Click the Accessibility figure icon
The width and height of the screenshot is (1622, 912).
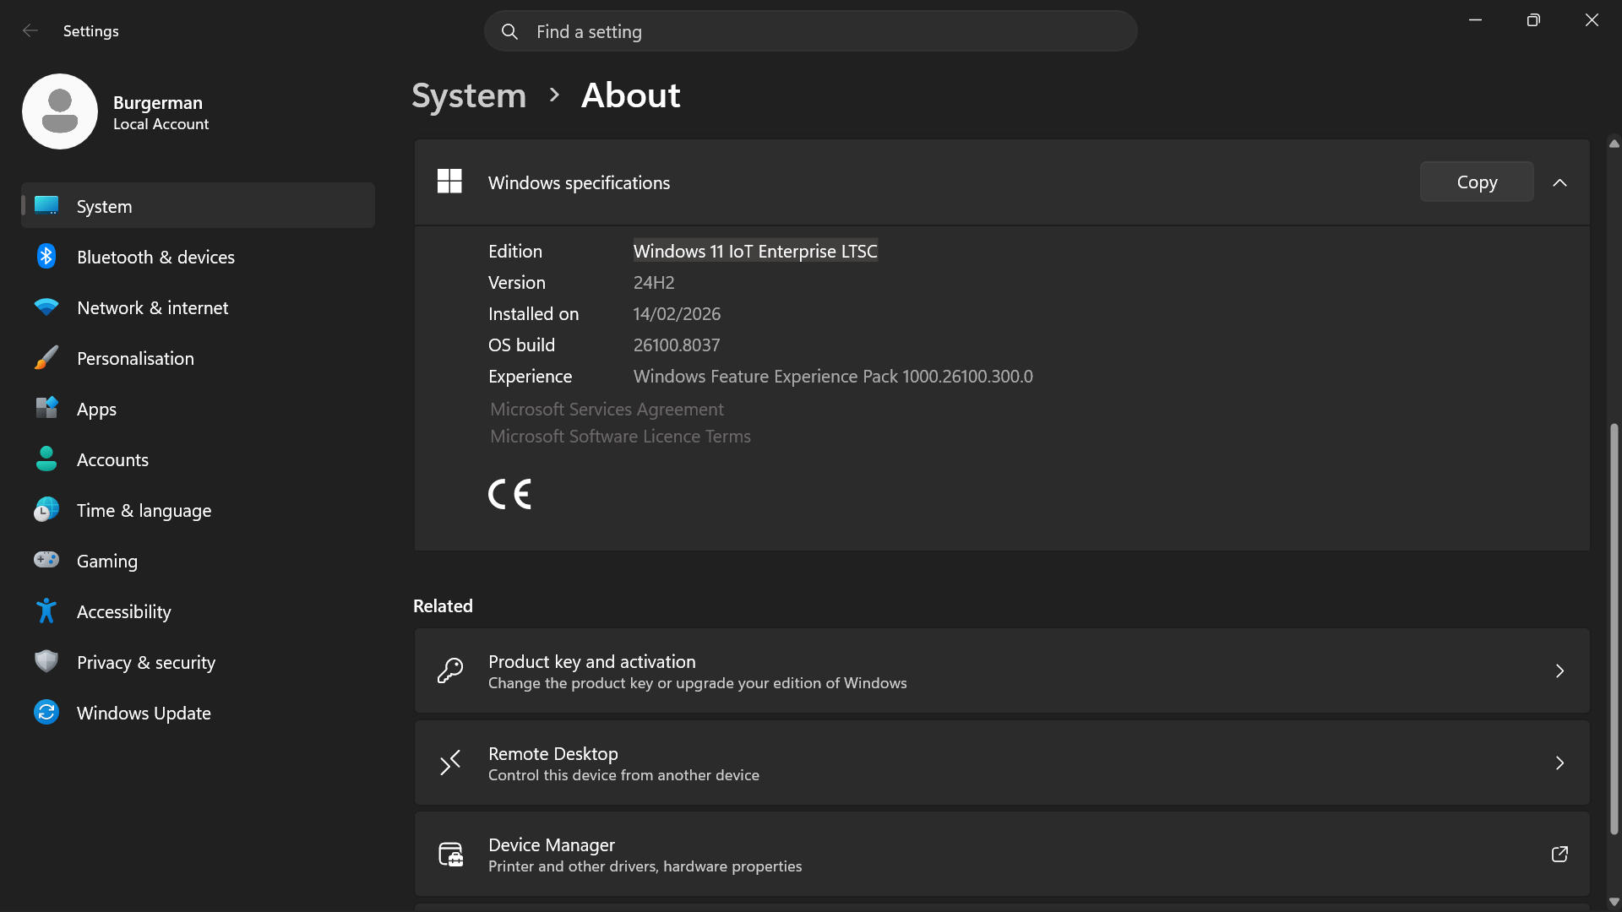tap(46, 611)
